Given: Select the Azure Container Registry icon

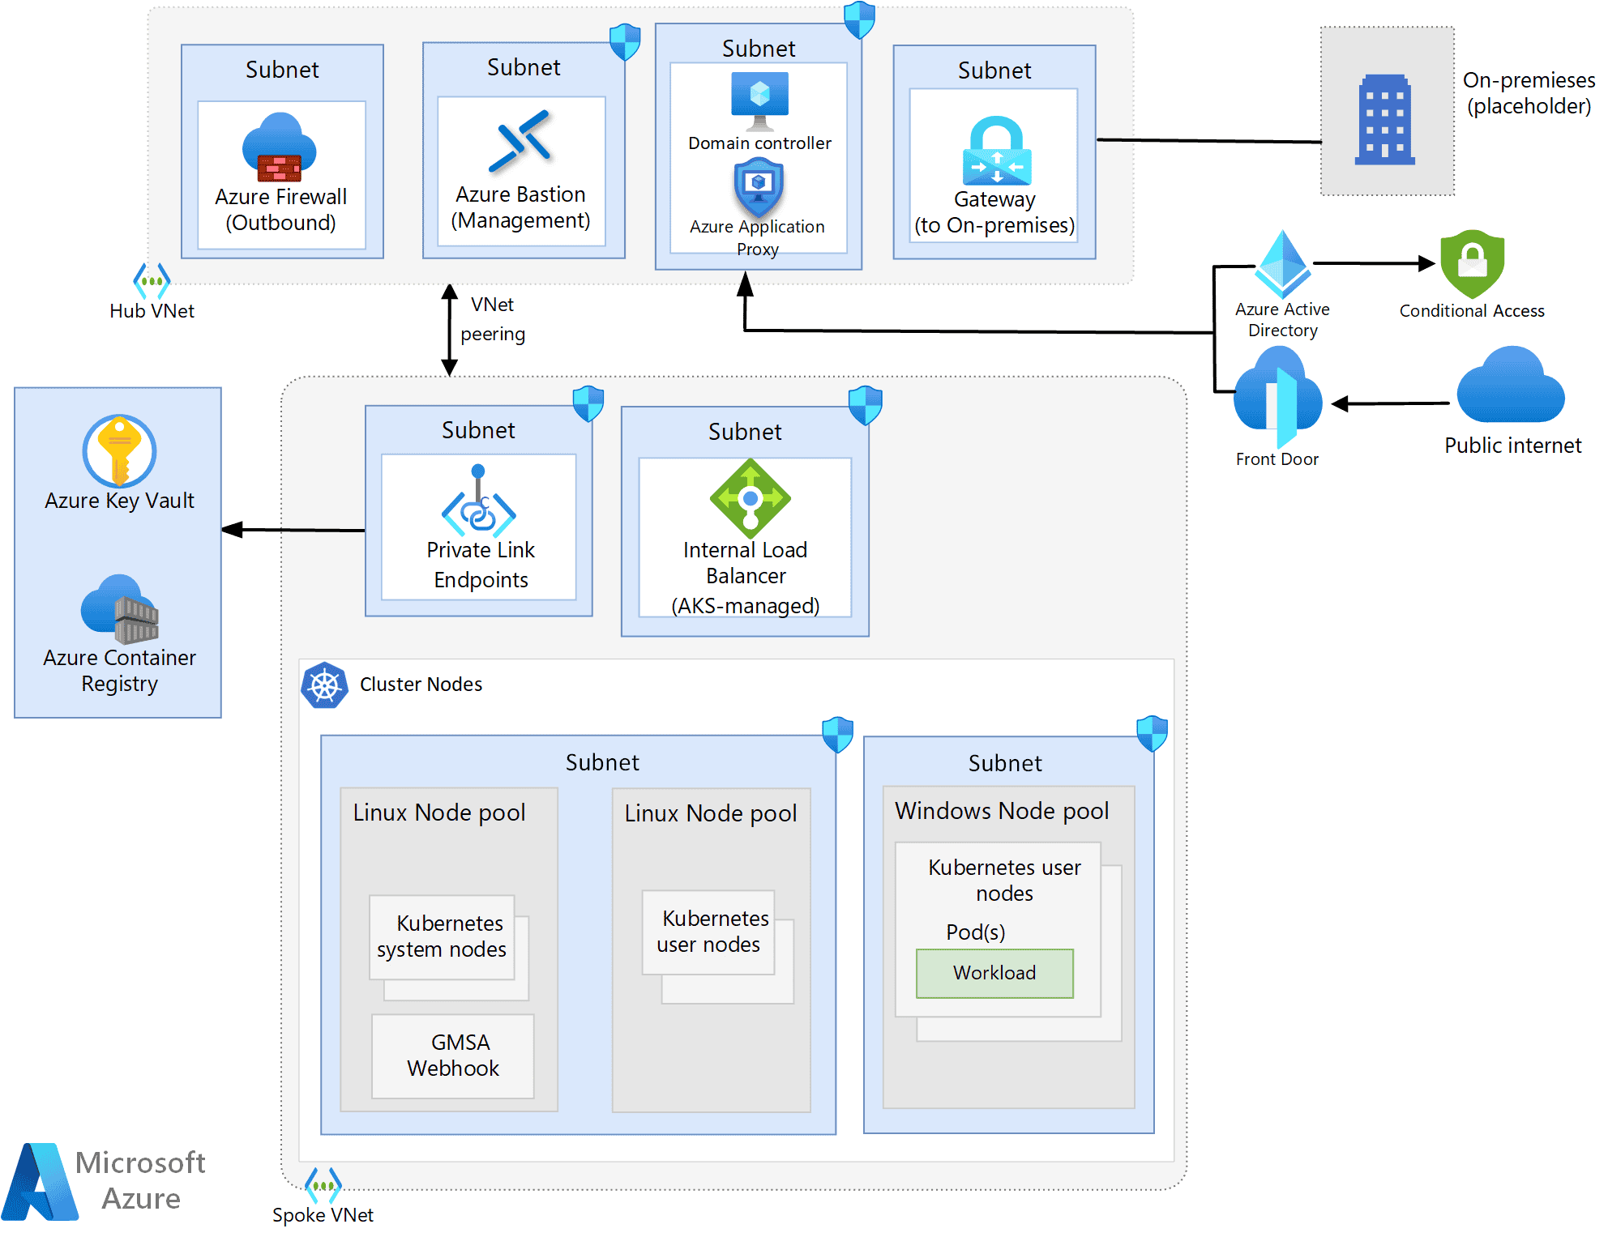Looking at the screenshot, I should tap(119, 608).
